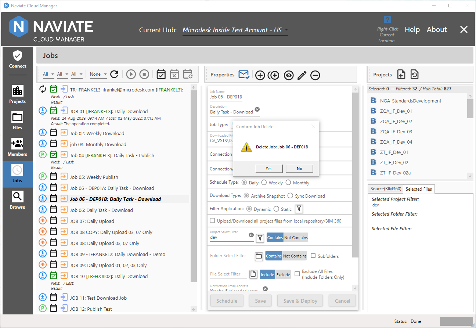Open the None filter dropdown
476x328 pixels.
tap(98, 74)
